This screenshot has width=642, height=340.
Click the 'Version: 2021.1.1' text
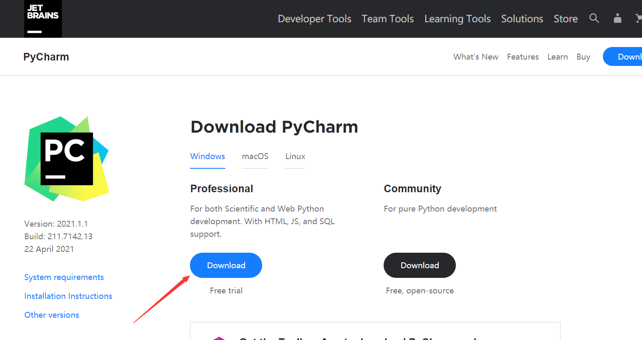[56, 224]
